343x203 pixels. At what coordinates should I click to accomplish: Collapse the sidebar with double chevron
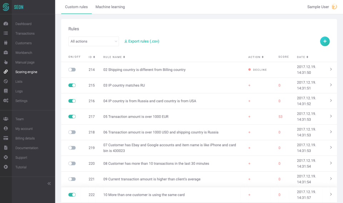coord(49,183)
